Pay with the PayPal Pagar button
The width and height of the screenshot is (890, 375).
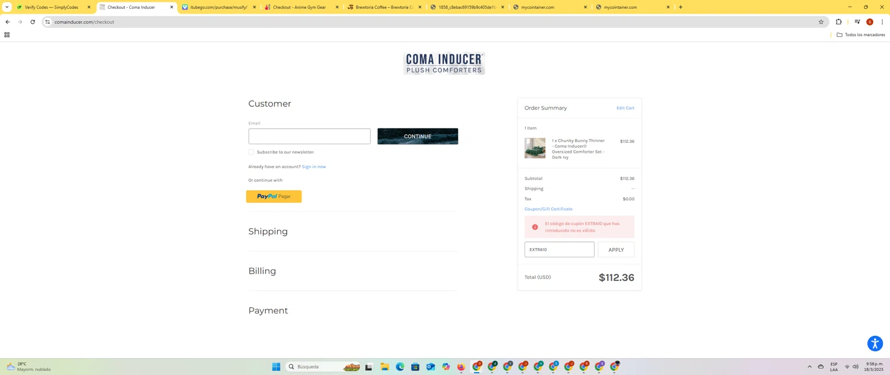[x=274, y=196]
